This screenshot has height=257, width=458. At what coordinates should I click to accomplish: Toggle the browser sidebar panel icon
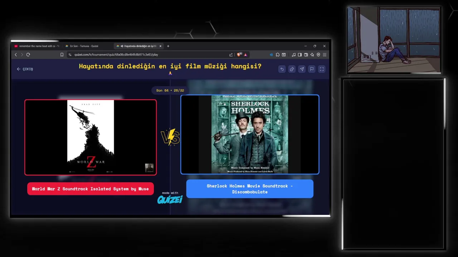[300, 55]
